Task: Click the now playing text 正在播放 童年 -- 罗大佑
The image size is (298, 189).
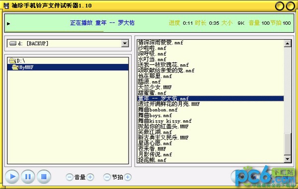Action: point(102,23)
